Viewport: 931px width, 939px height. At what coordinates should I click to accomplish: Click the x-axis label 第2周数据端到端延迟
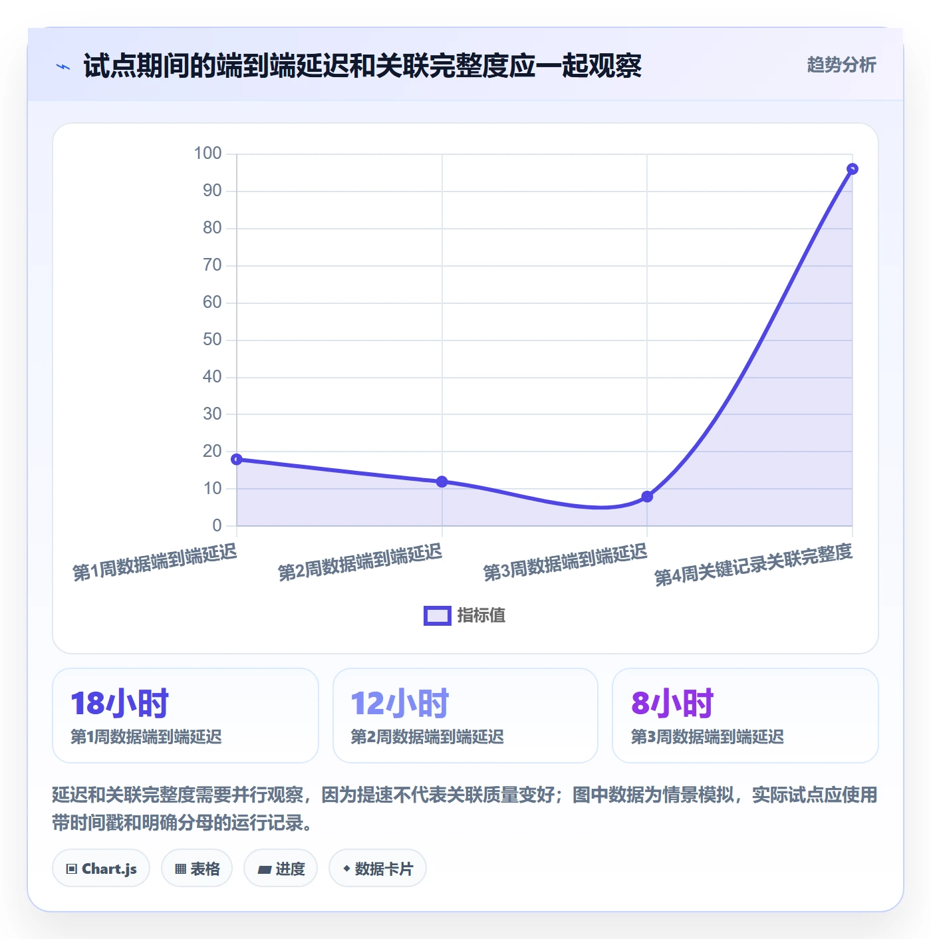[x=360, y=563]
